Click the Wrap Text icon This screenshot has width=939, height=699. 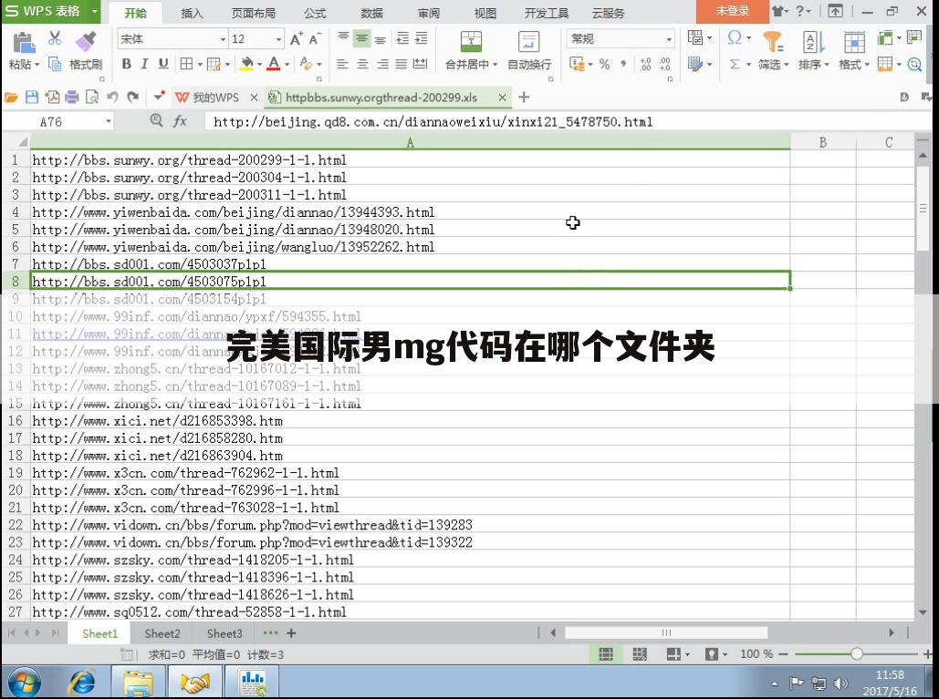[x=528, y=42]
